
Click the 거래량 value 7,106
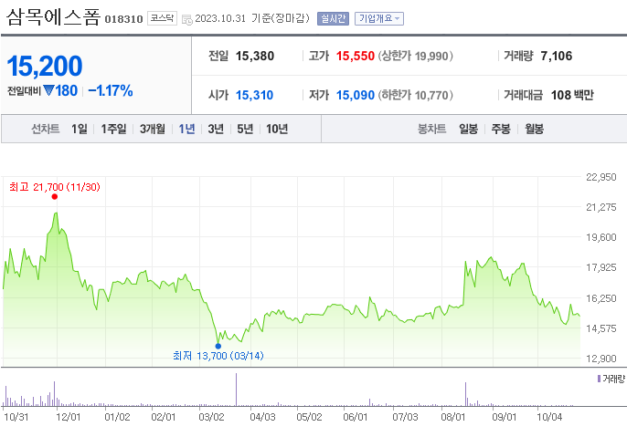click(557, 56)
